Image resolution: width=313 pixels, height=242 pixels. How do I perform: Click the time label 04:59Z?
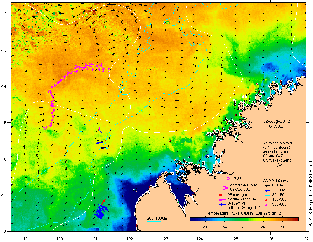point(276,126)
